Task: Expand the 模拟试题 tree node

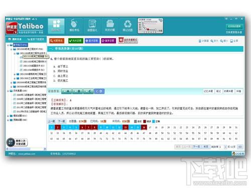Action: [x=8, y=116]
